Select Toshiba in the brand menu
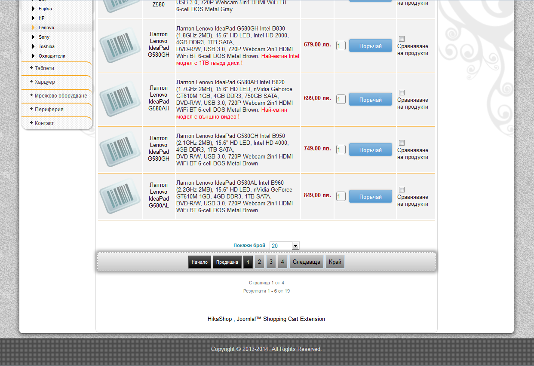 (46, 46)
